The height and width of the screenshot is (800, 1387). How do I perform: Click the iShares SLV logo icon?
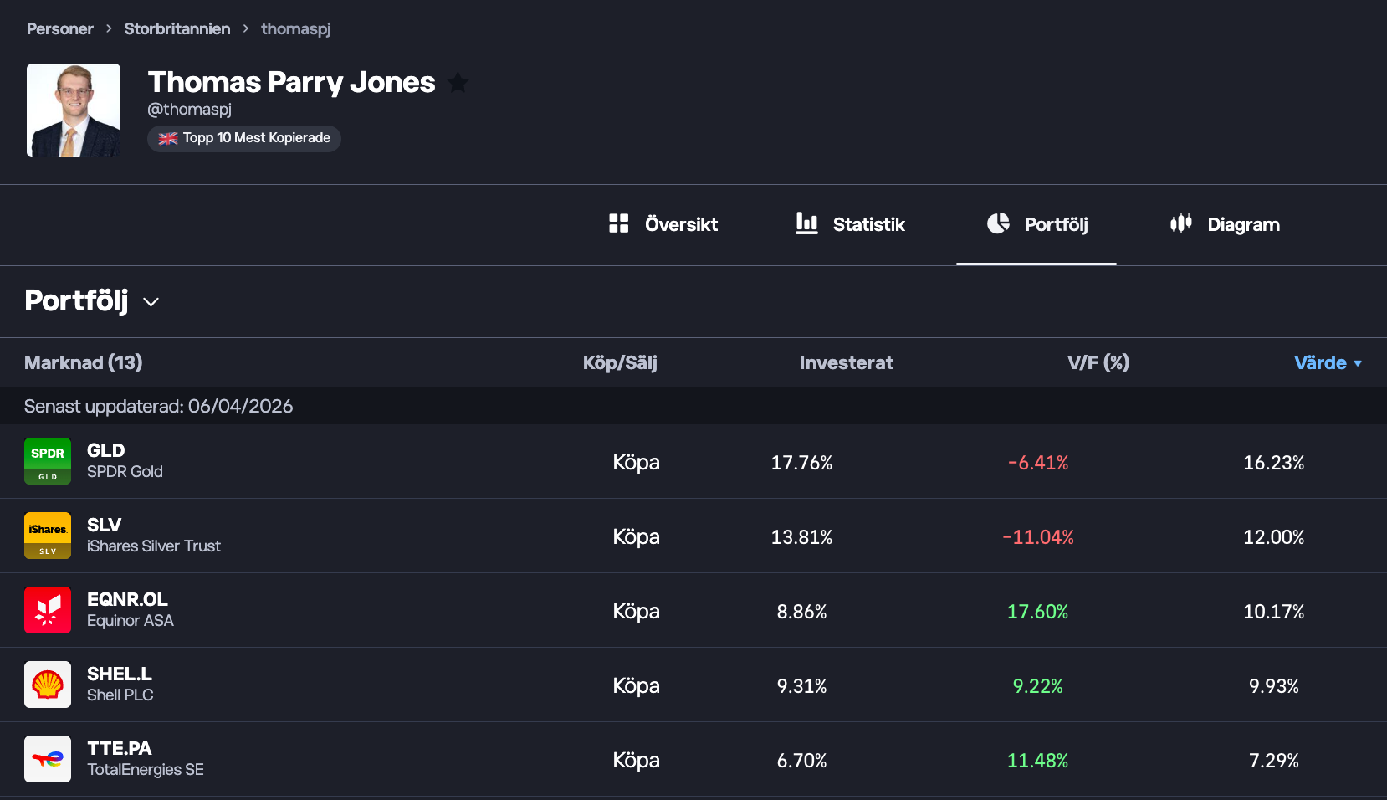click(x=48, y=536)
